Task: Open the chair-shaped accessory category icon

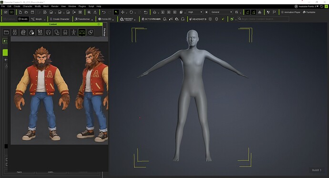Action: point(65,32)
